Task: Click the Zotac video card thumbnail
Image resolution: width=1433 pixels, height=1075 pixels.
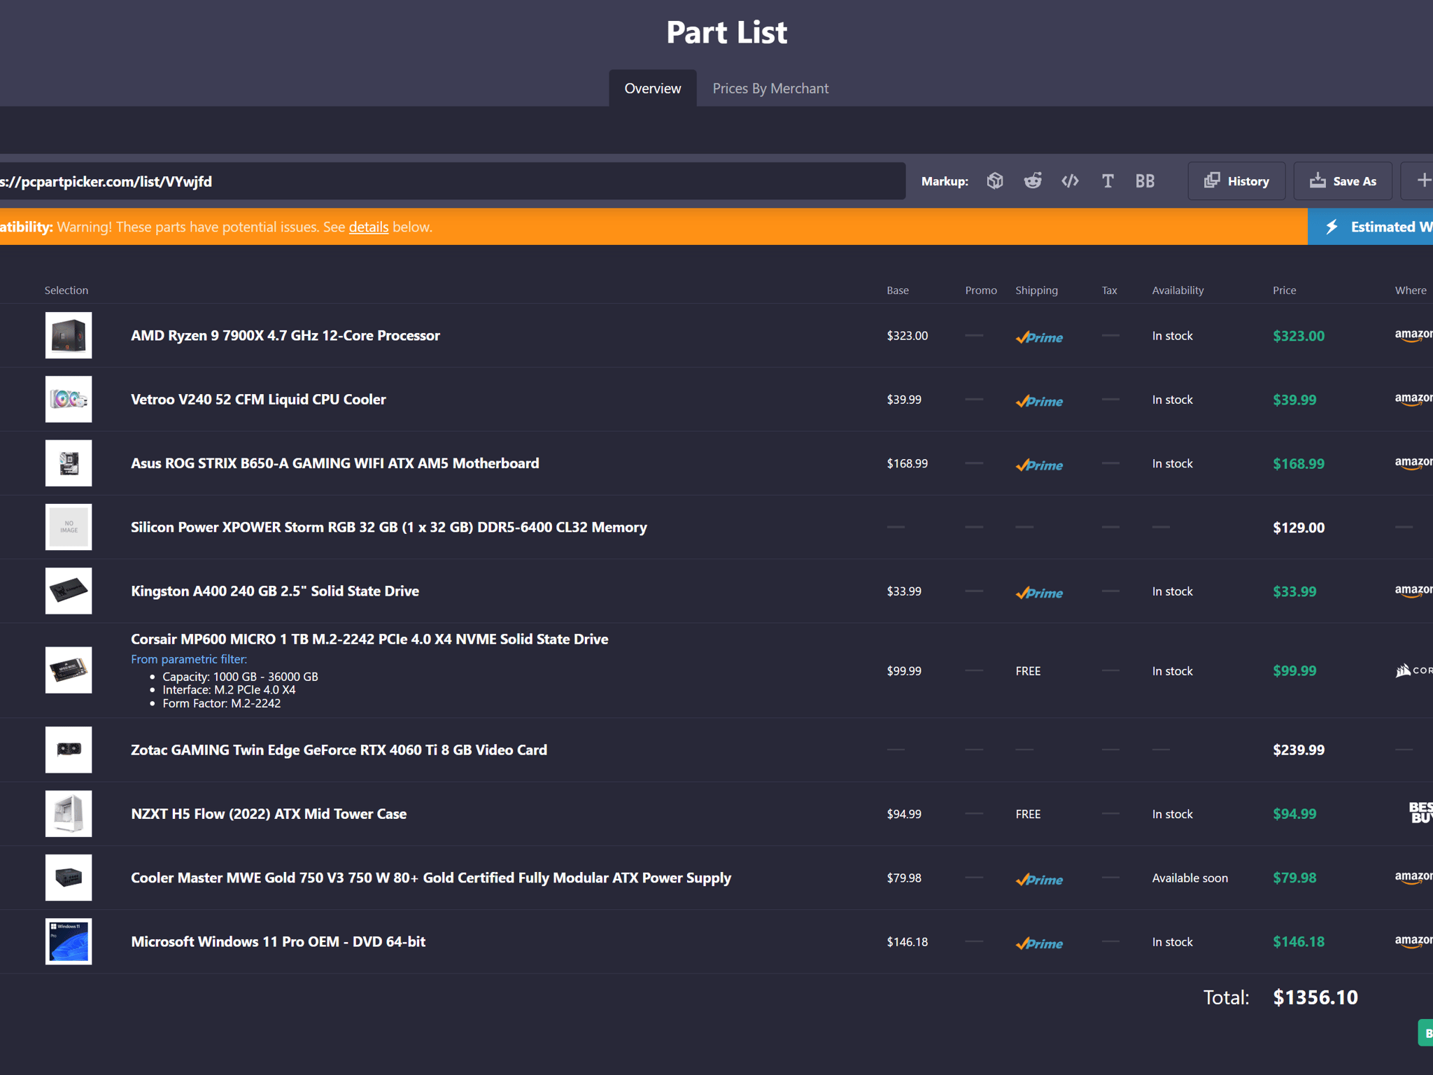Action: [x=69, y=750]
